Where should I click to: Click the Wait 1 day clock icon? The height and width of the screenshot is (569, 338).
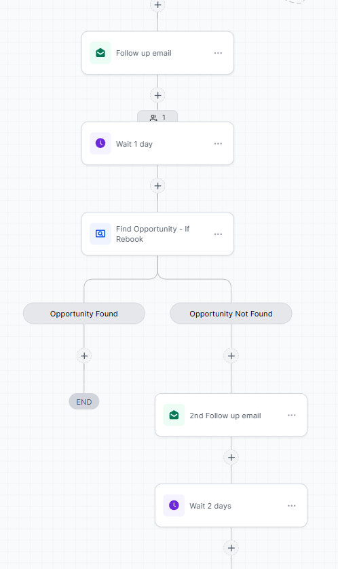point(100,143)
